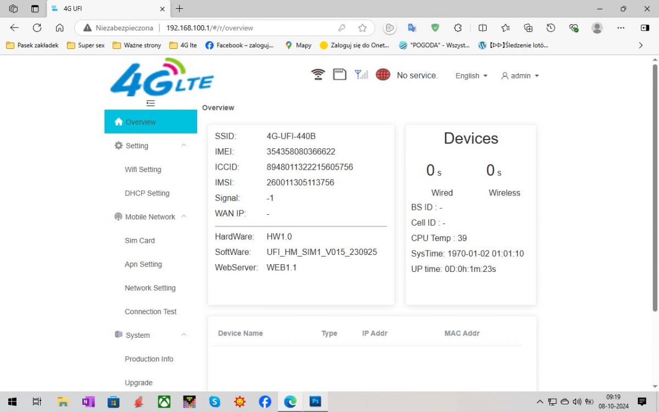This screenshot has width=659, height=412.
Task: Click the gear icon next to Setting
Action: point(118,145)
